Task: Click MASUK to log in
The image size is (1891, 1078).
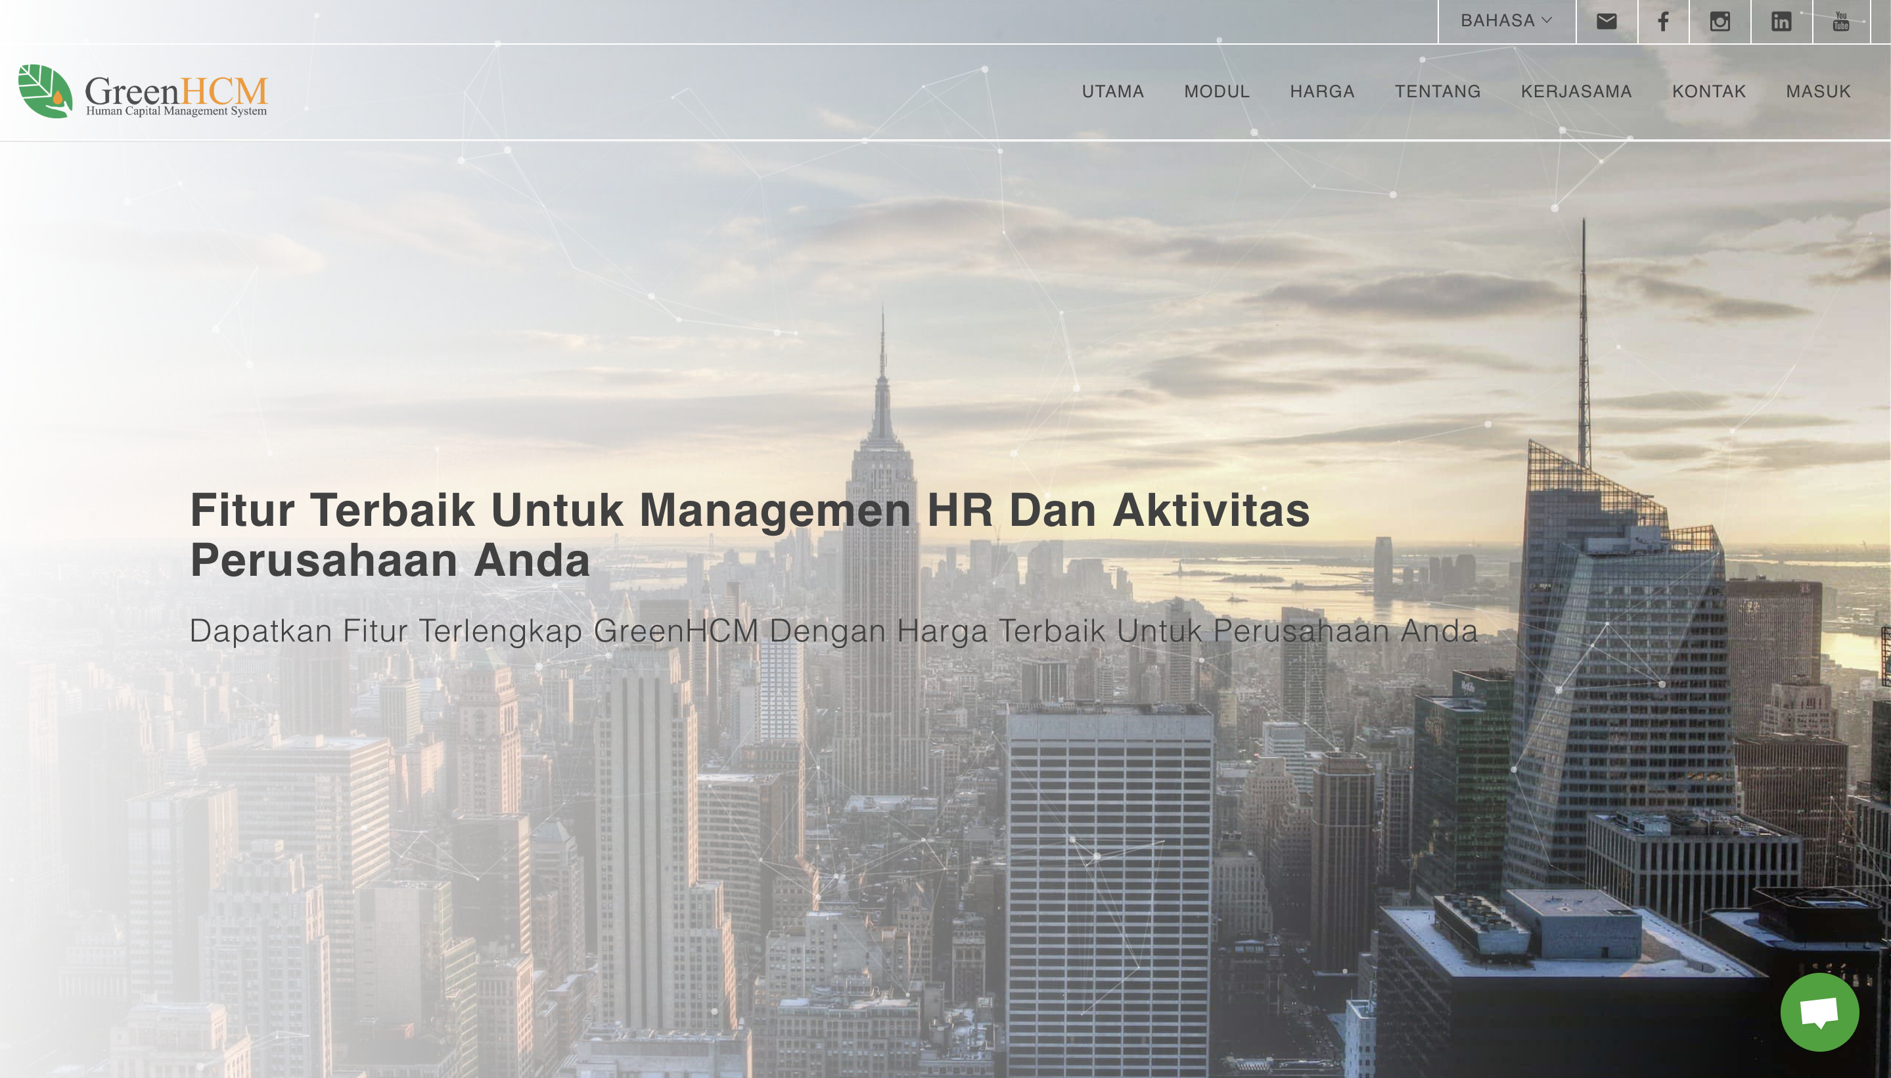Action: pos(1817,92)
